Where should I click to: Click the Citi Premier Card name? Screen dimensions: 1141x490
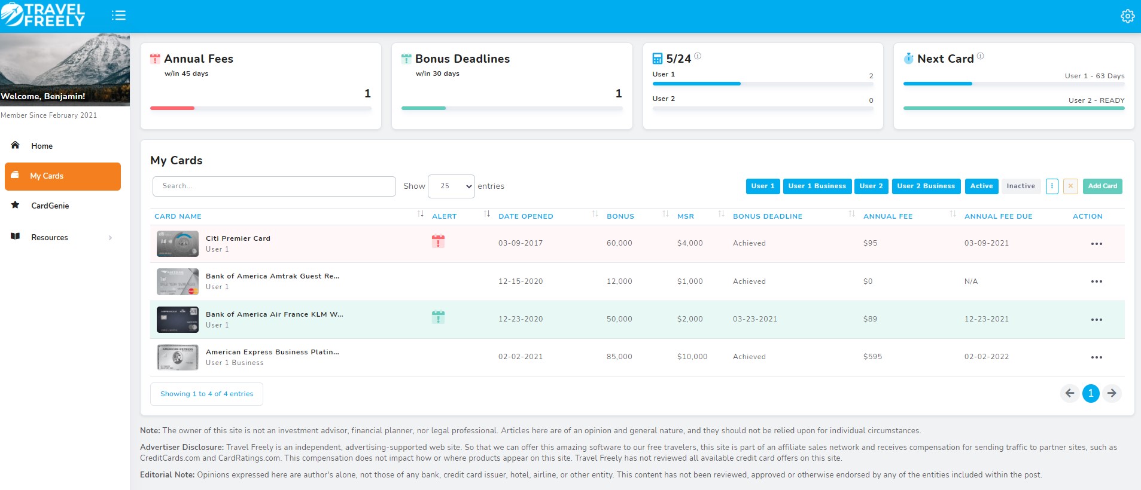pos(238,238)
